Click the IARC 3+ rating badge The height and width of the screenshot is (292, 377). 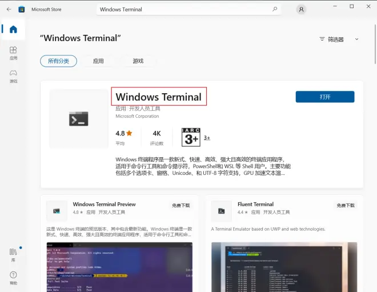click(191, 137)
